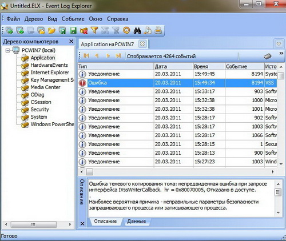Sort events by the Событие column header
This screenshot has width=286, height=241.
[x=245, y=66]
